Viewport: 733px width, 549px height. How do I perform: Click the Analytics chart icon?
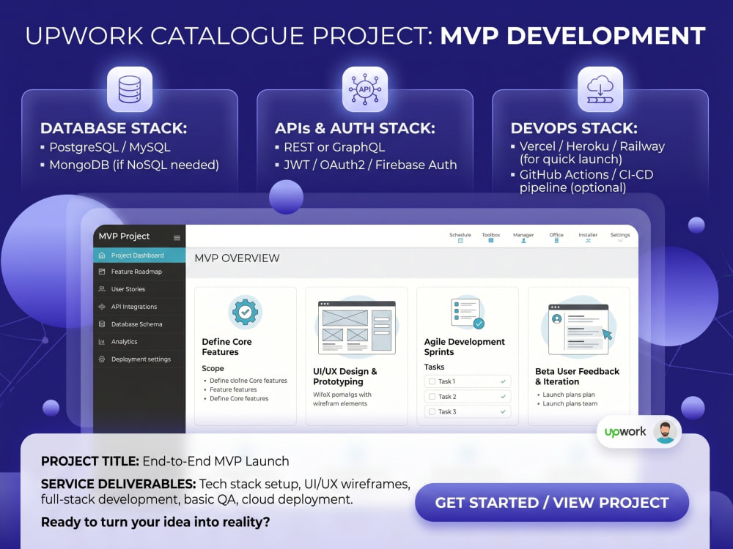tap(102, 342)
